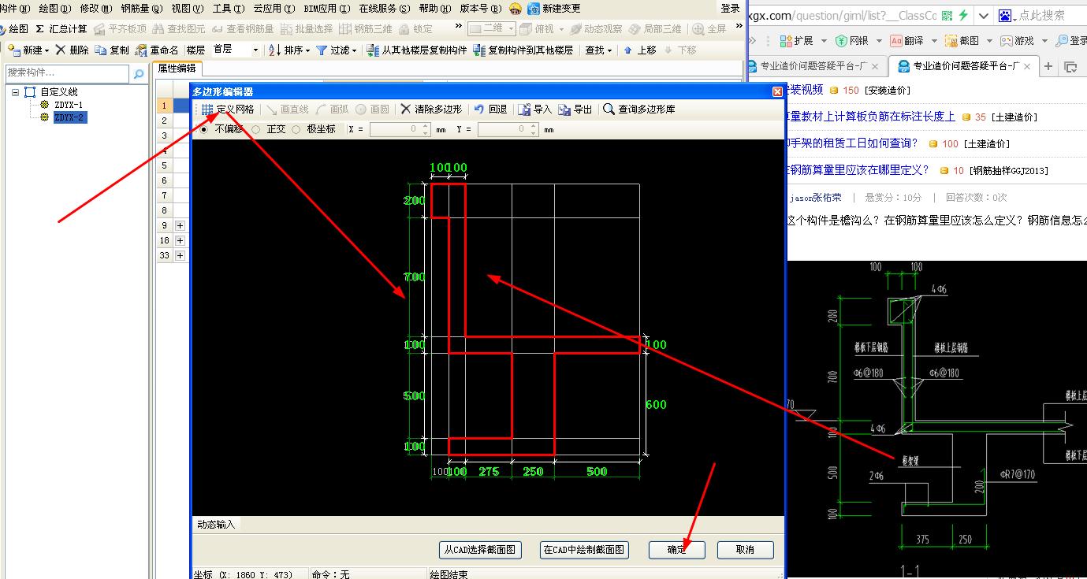
Task: Expand row 33 in property table
Action: pos(180,255)
